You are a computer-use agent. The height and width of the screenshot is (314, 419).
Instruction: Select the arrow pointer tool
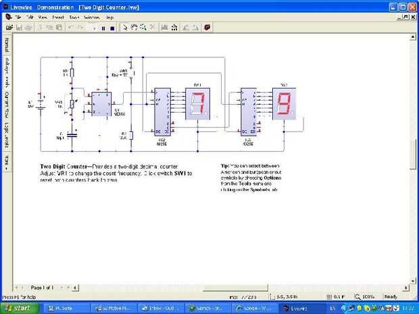(124, 28)
